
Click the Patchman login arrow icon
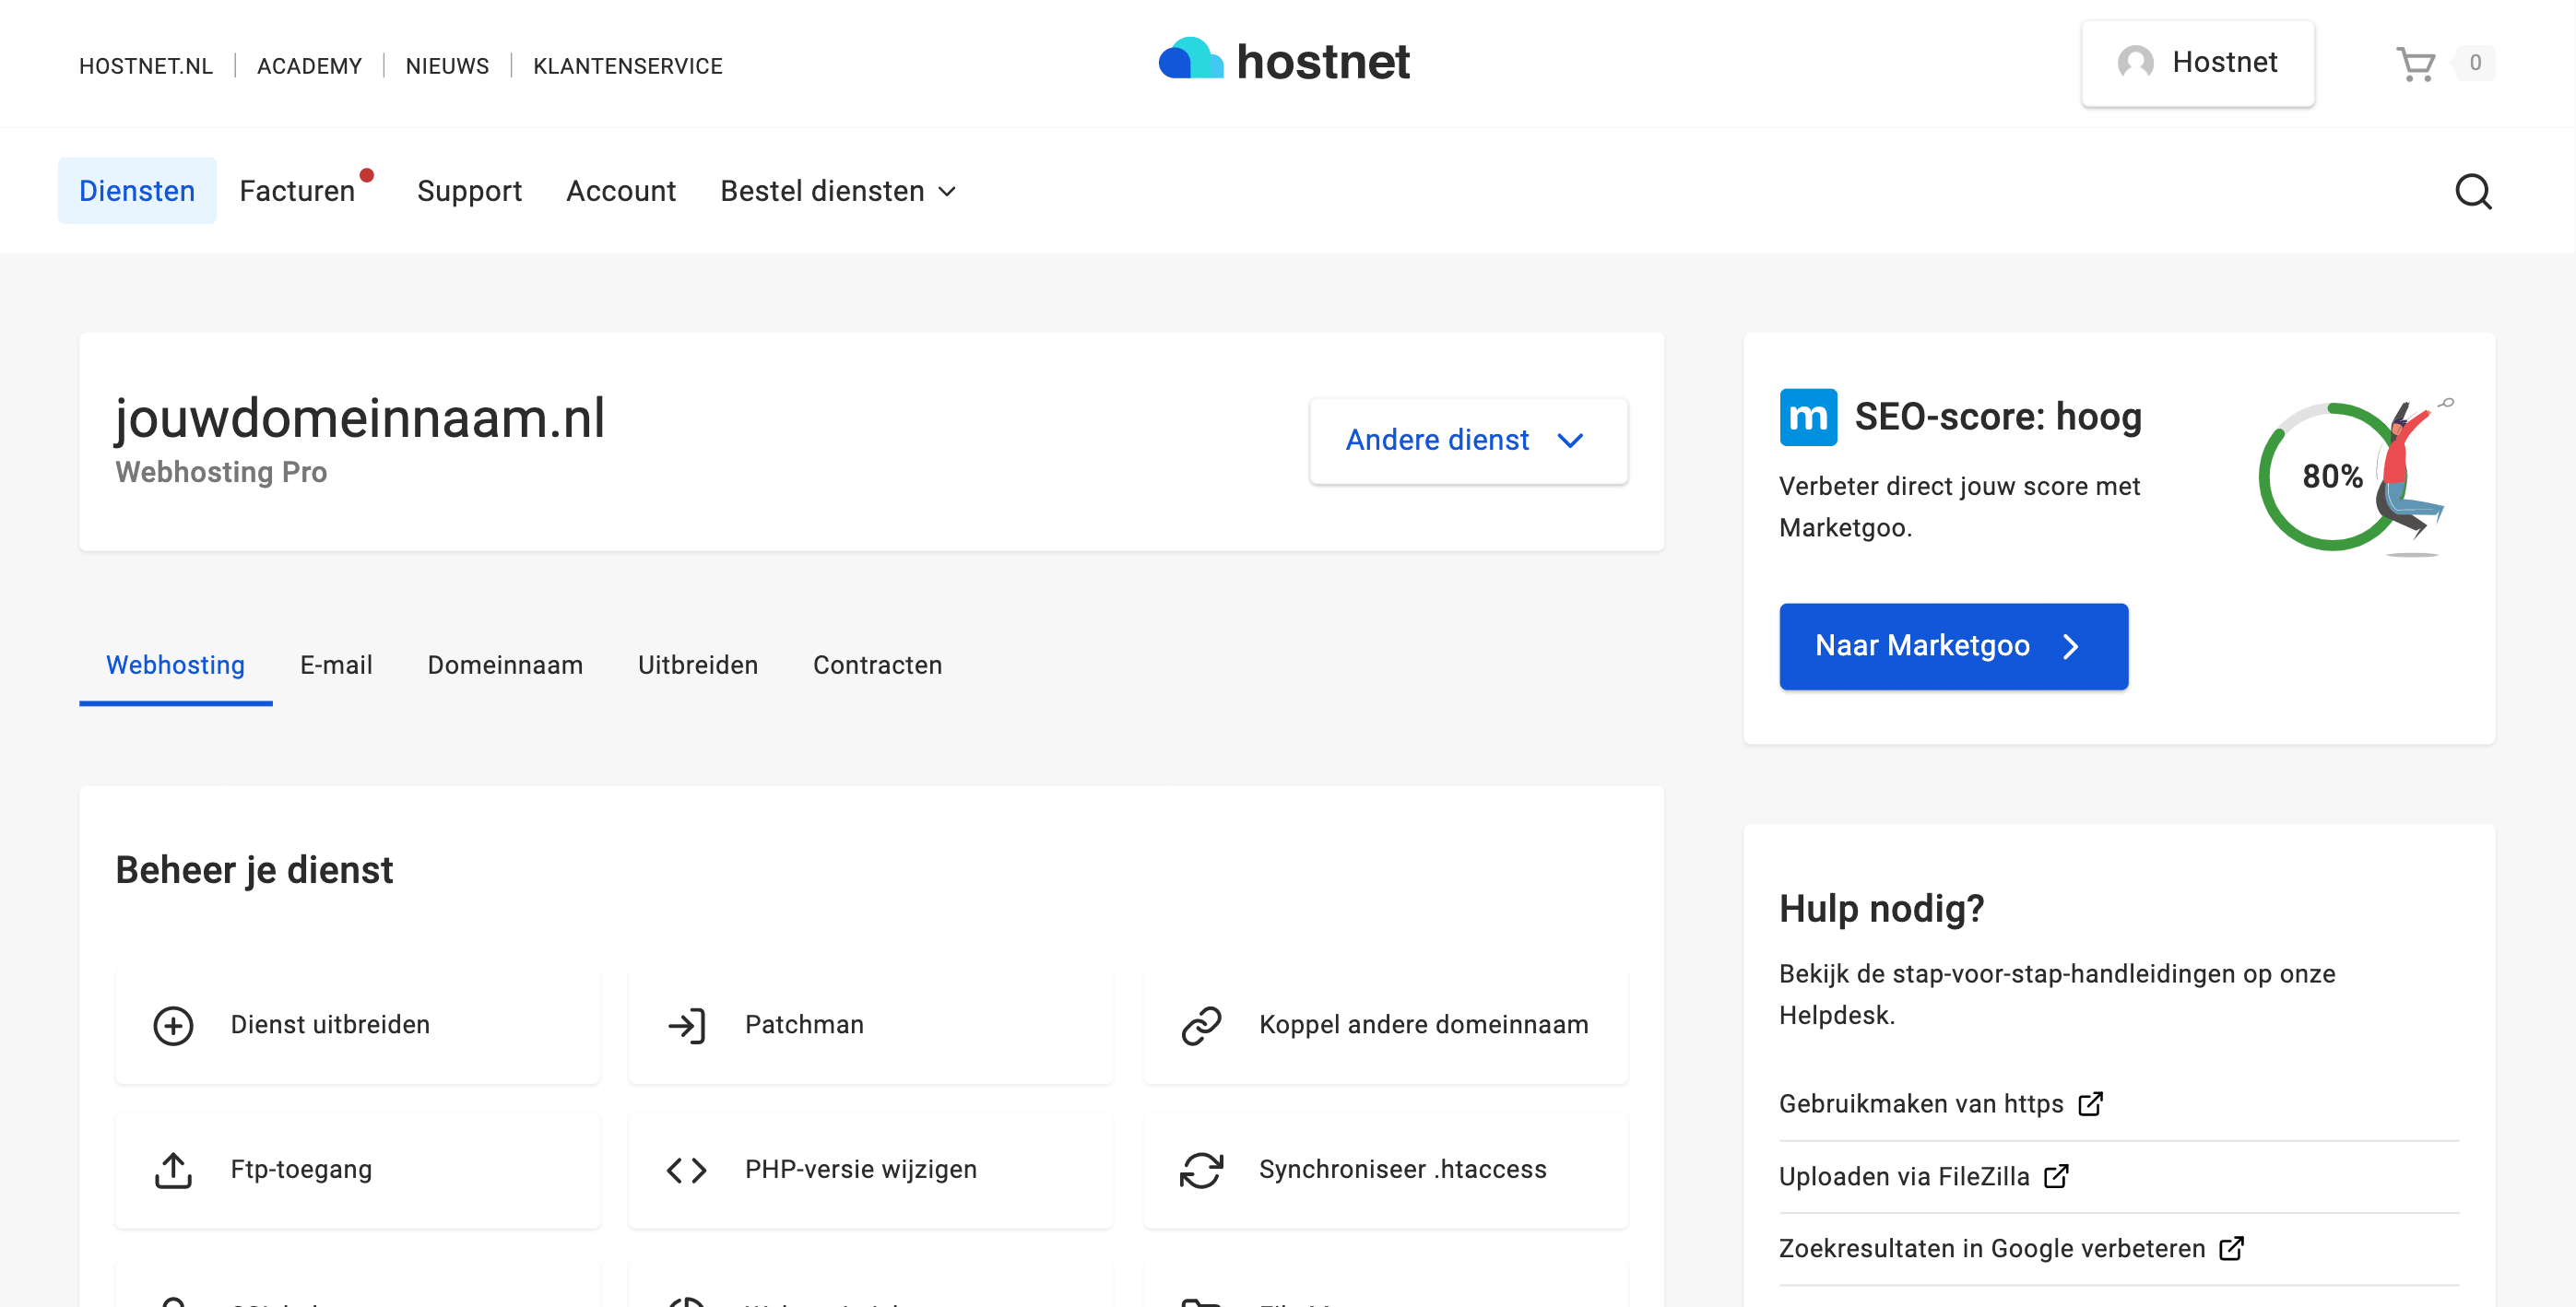click(686, 1025)
